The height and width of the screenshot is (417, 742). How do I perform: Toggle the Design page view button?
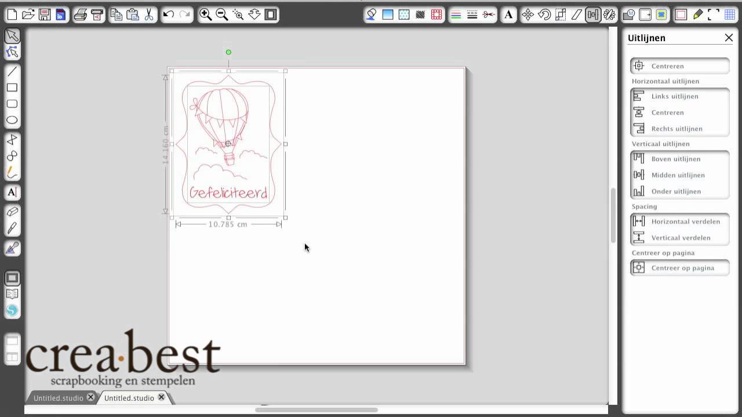pos(12,278)
